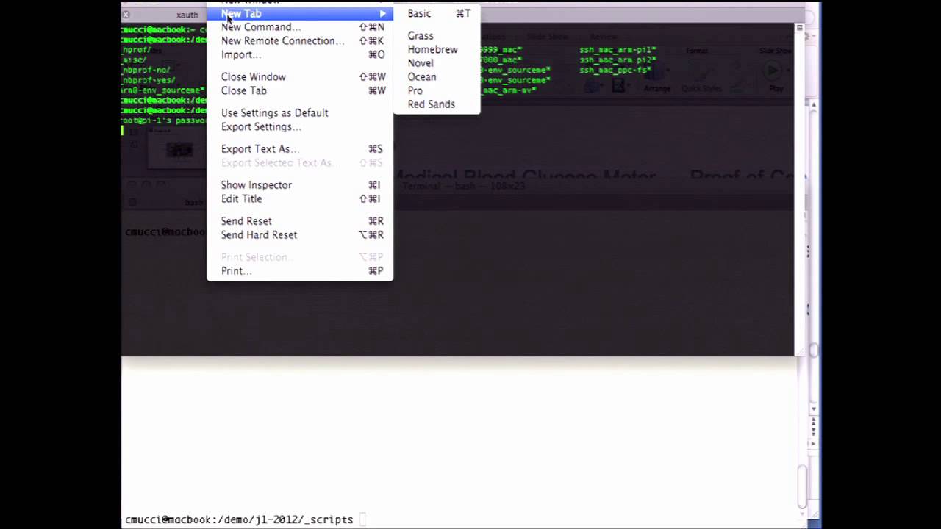This screenshot has height=529, width=941.
Task: Click terminal text _hprof/
Action: pyautogui.click(x=137, y=50)
